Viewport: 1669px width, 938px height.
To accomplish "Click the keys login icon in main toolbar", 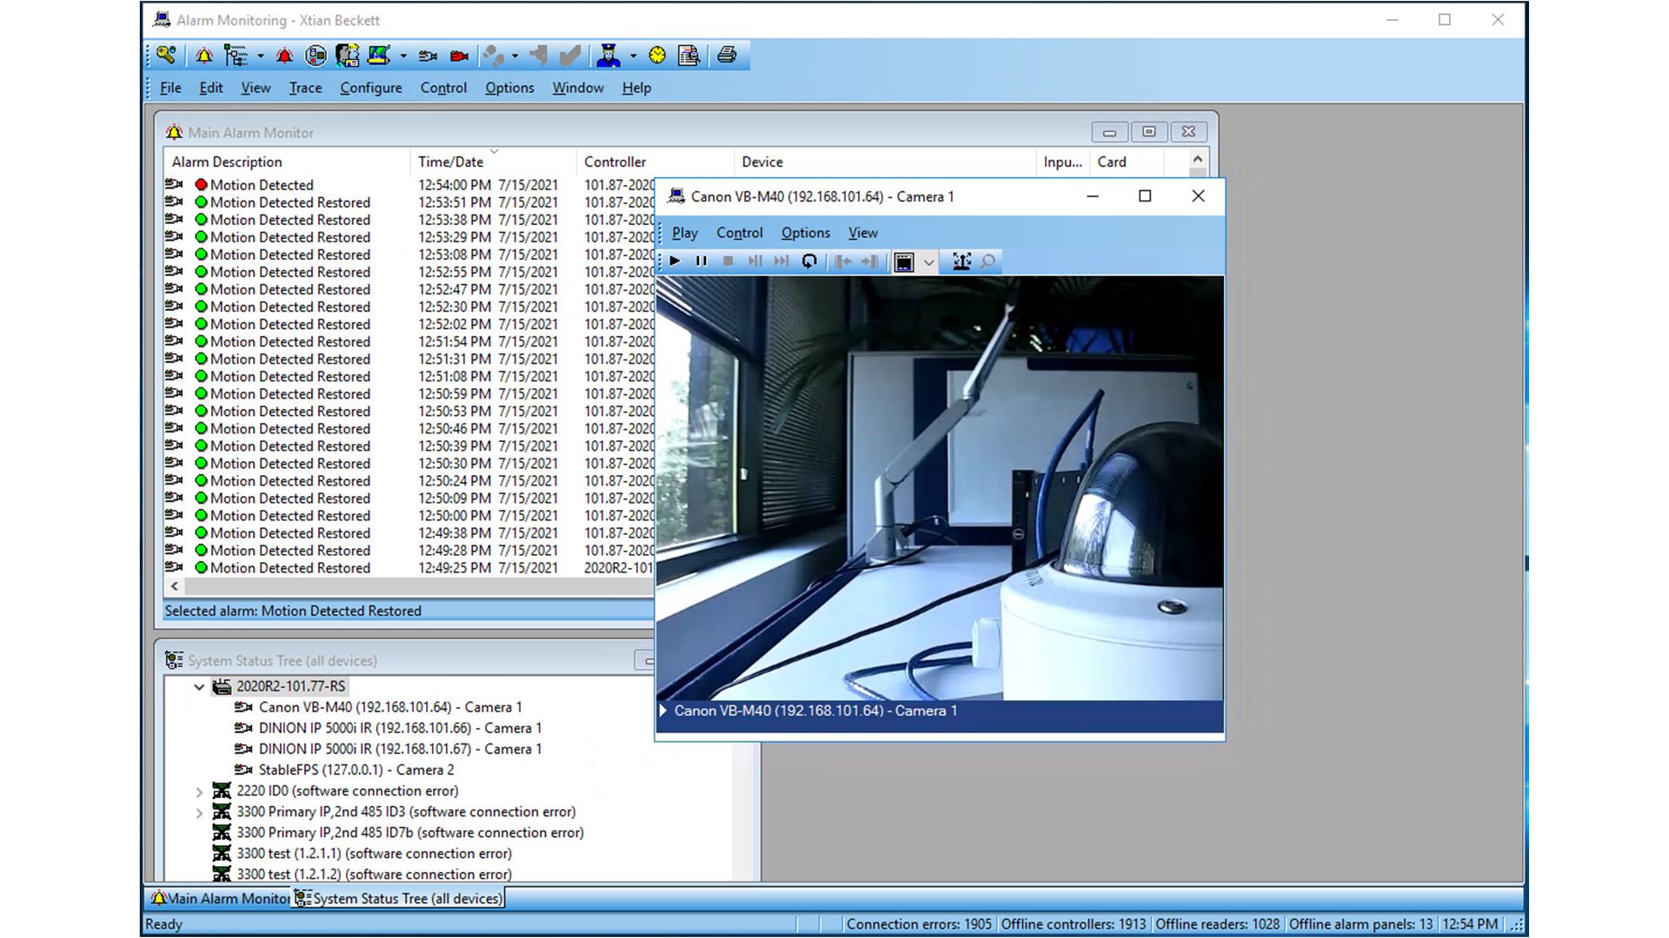I will [166, 56].
